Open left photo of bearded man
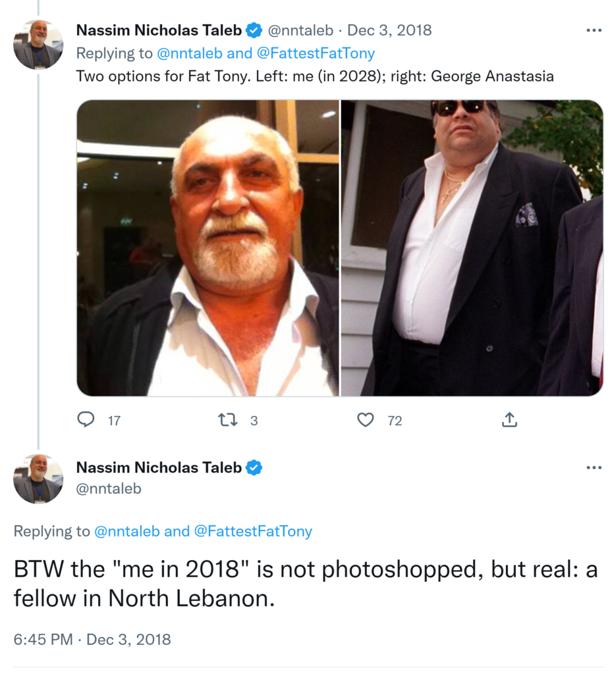Viewport: 614px width, 674px height. click(208, 248)
